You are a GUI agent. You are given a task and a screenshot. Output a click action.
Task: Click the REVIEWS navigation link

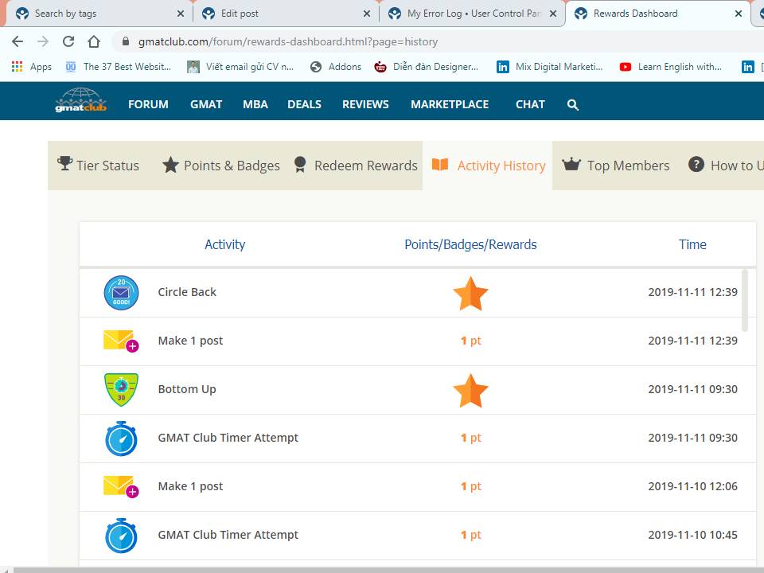click(365, 104)
